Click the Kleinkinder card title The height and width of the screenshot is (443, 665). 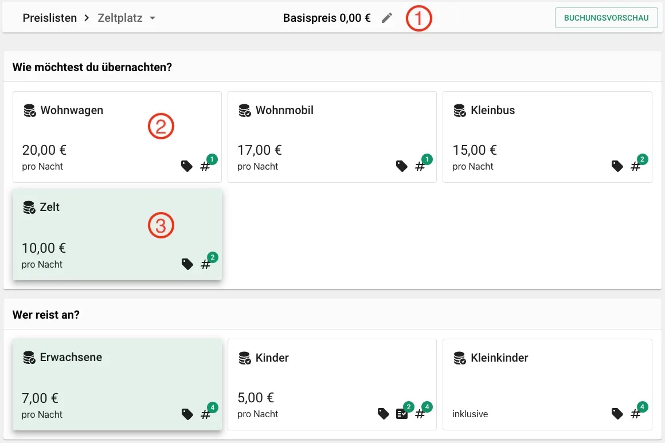coord(499,358)
